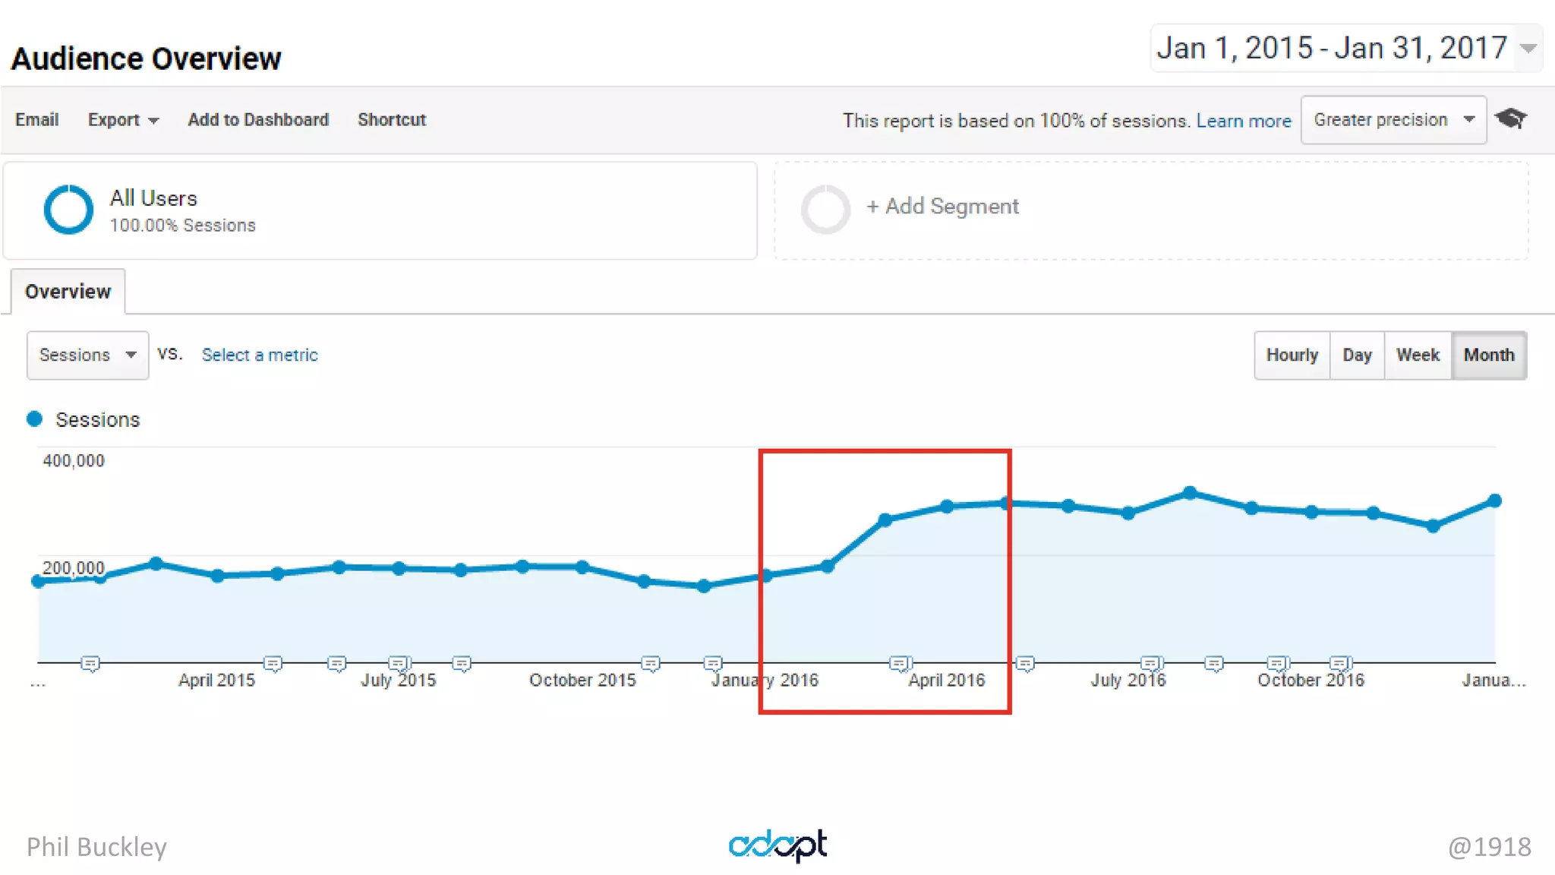The image size is (1555, 875).
Task: Click the blue Sessions legend dot
Action: click(34, 419)
